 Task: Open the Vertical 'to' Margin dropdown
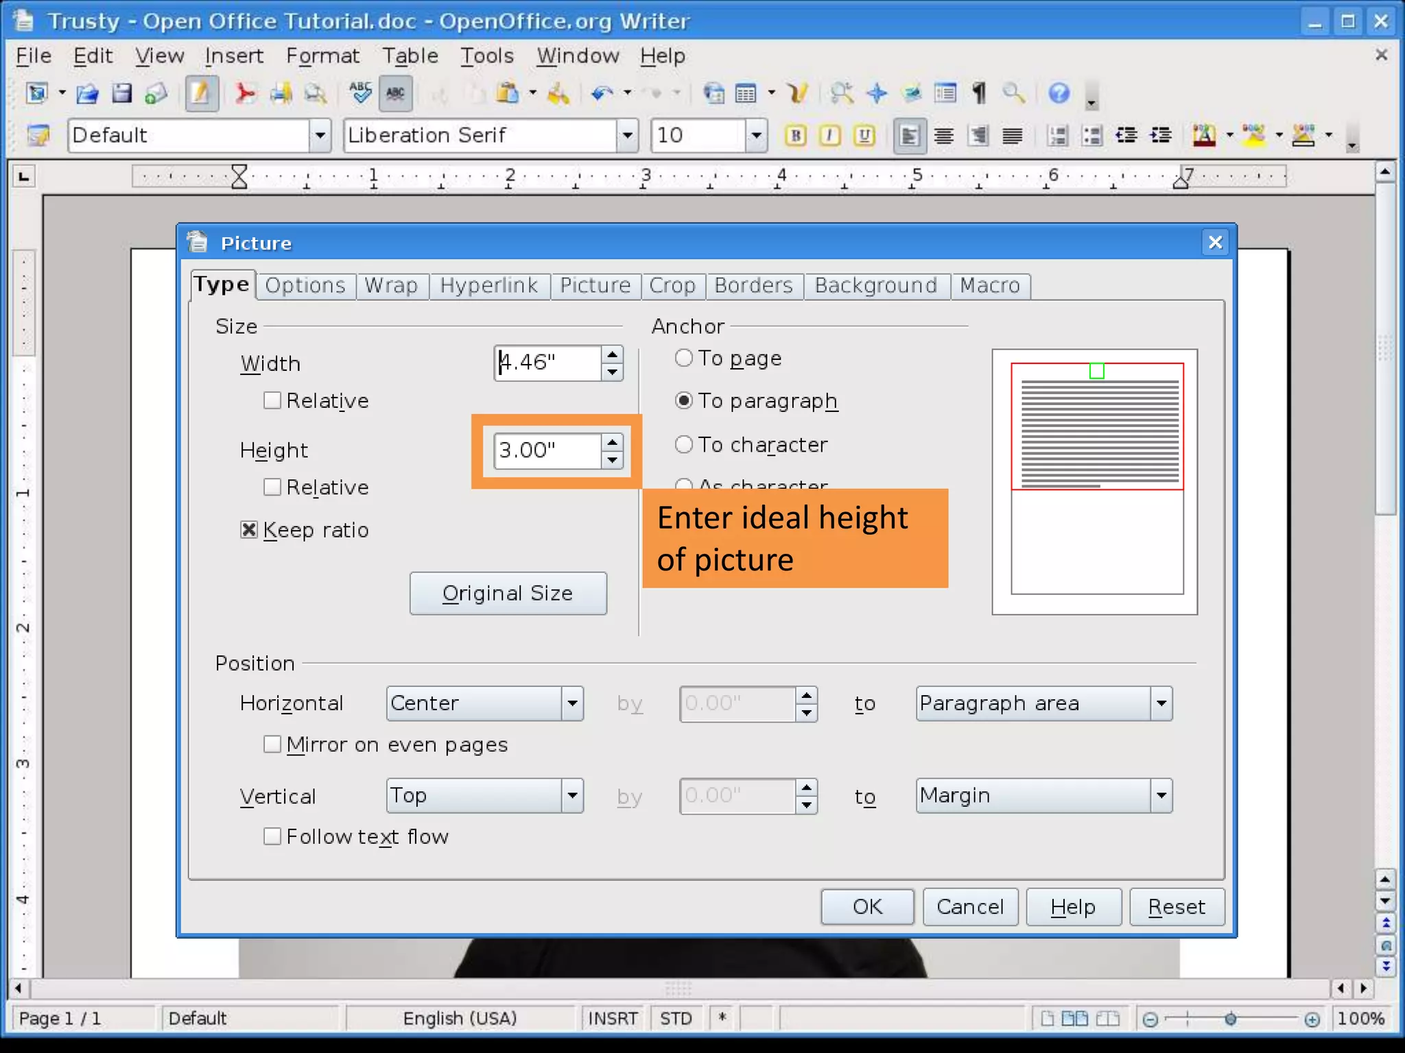coord(1161,796)
